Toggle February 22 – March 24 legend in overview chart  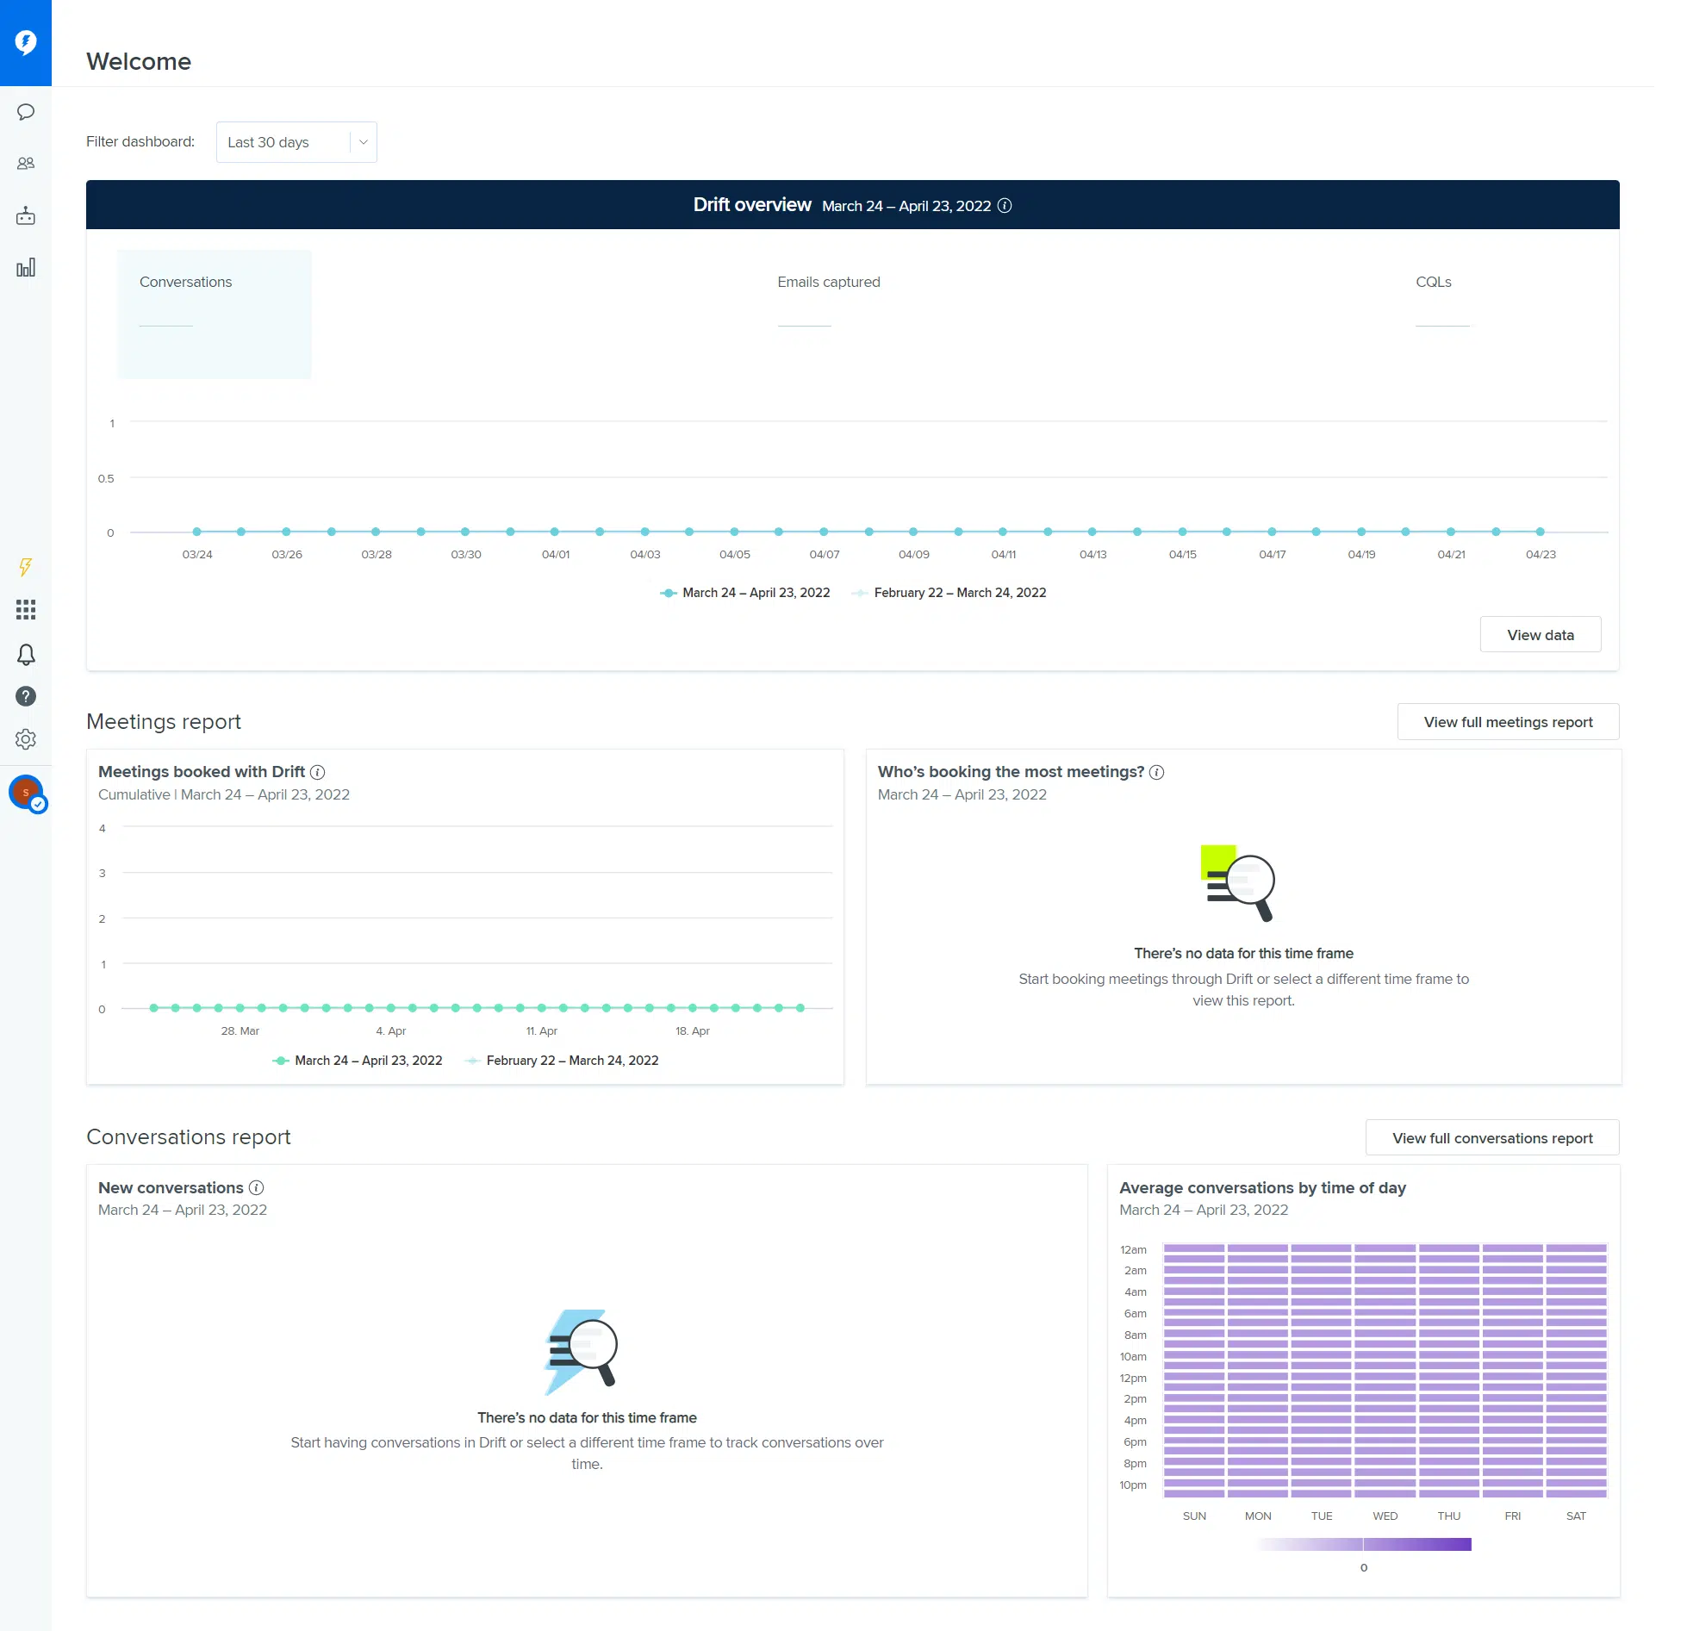tap(949, 593)
